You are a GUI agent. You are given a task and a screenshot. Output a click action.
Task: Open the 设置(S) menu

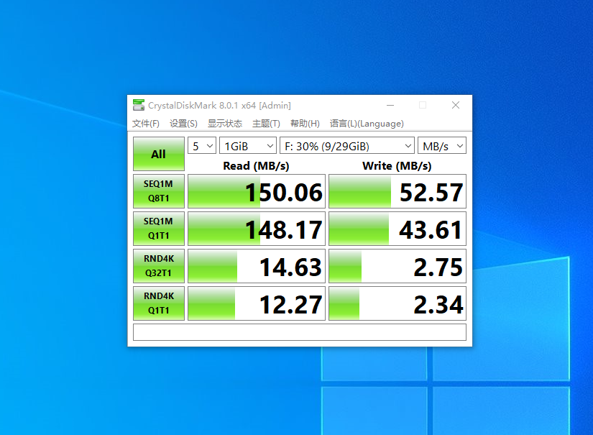[183, 124]
